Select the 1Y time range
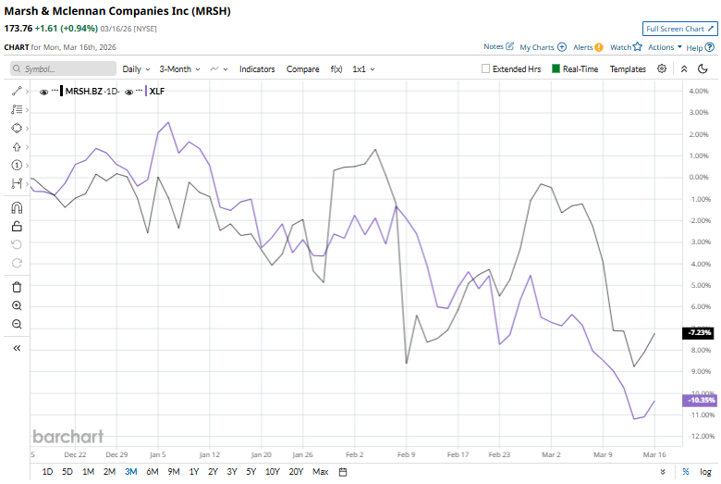 click(x=194, y=472)
